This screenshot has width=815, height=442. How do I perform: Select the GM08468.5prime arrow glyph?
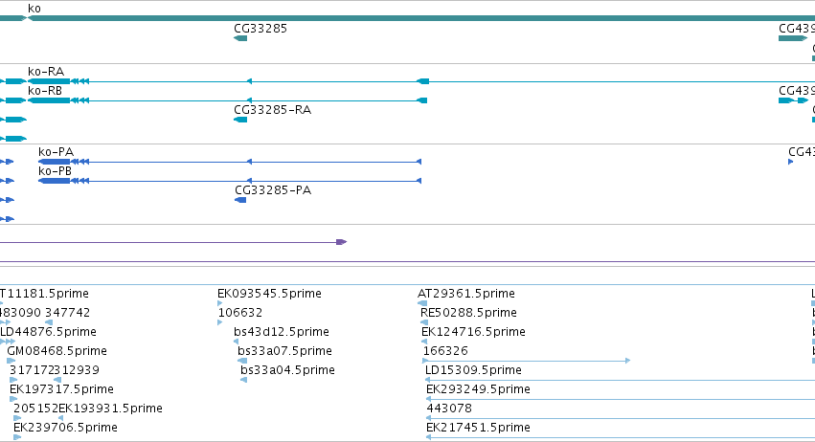[x=11, y=361]
